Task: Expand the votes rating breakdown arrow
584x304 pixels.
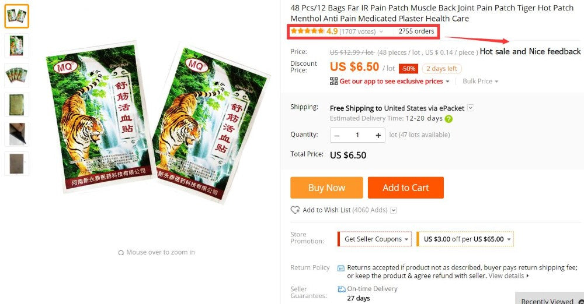Action: tap(381, 32)
